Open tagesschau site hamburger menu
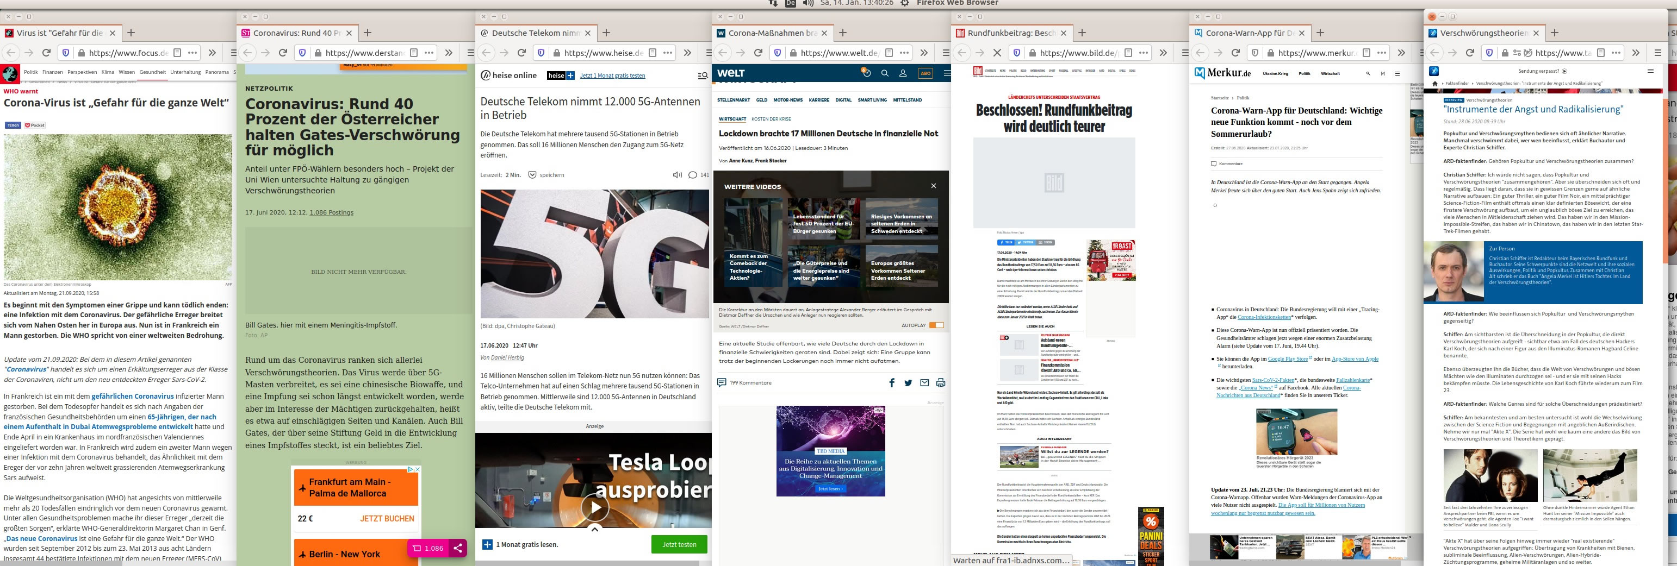 [x=1650, y=71]
